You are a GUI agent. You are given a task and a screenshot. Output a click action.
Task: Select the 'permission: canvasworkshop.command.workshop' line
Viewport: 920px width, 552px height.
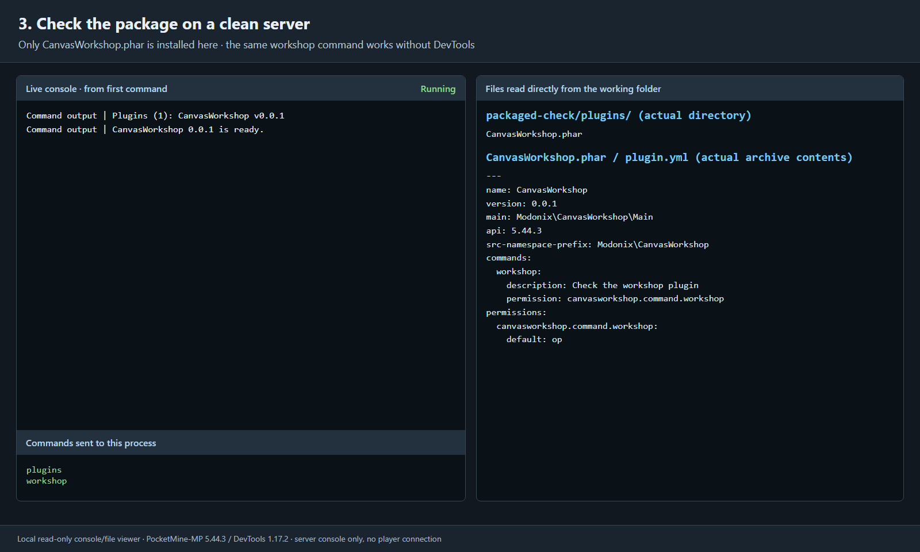pyautogui.click(x=615, y=298)
